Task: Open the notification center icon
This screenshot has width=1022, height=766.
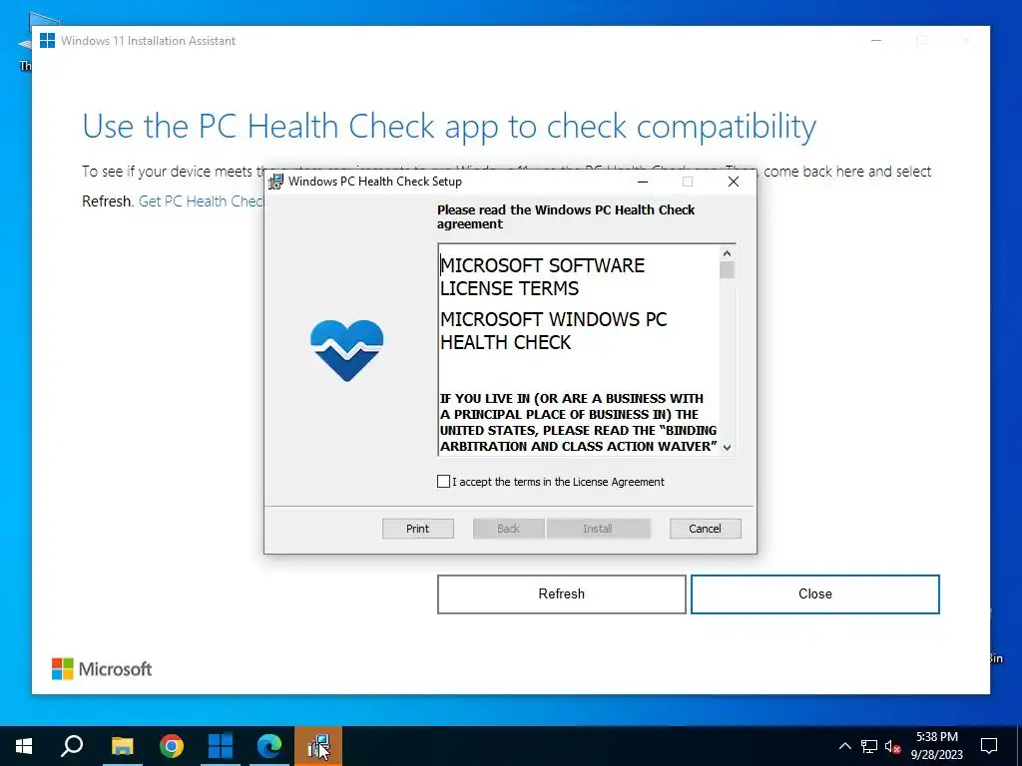Action: [x=989, y=746]
